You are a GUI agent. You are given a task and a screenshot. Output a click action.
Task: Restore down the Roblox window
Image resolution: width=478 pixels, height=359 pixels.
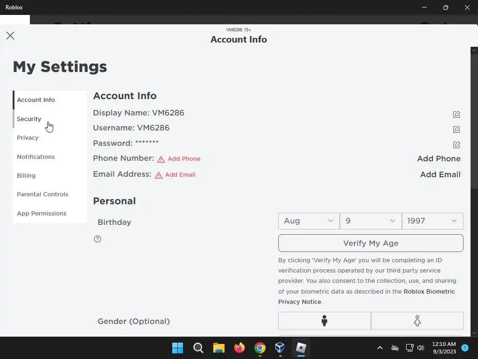[x=446, y=7]
